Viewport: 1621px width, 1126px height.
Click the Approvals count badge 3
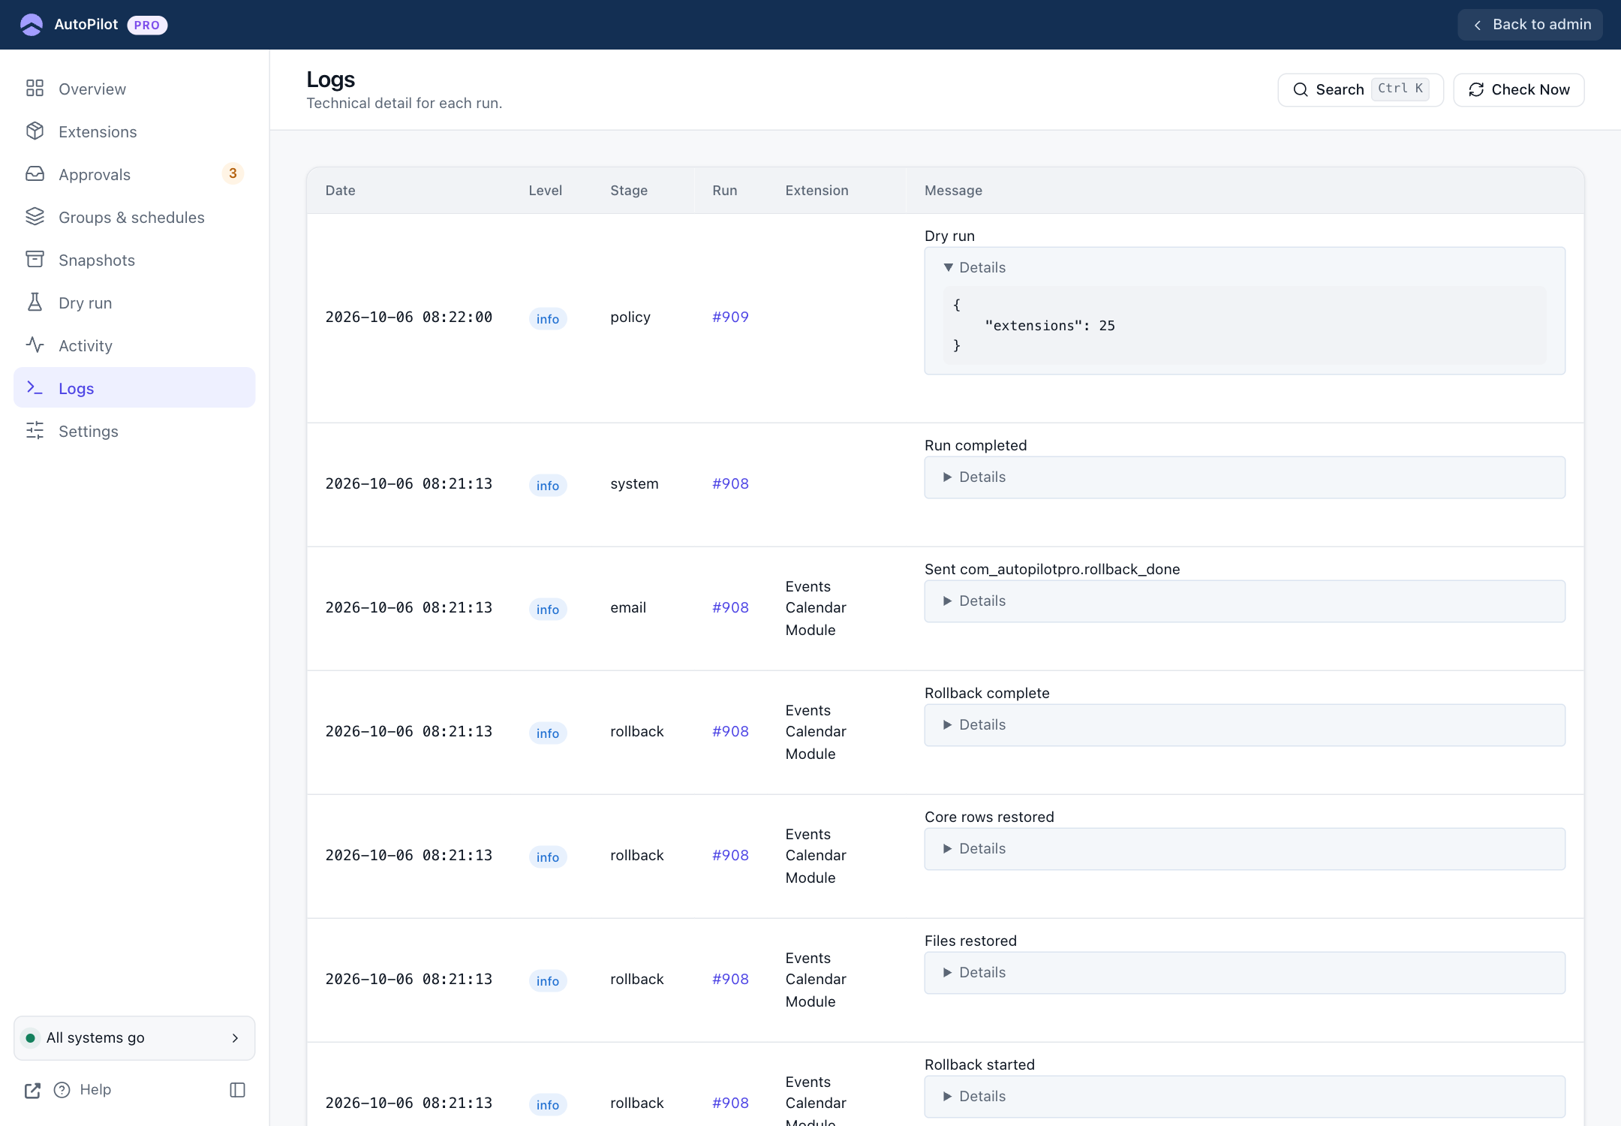[x=233, y=173]
